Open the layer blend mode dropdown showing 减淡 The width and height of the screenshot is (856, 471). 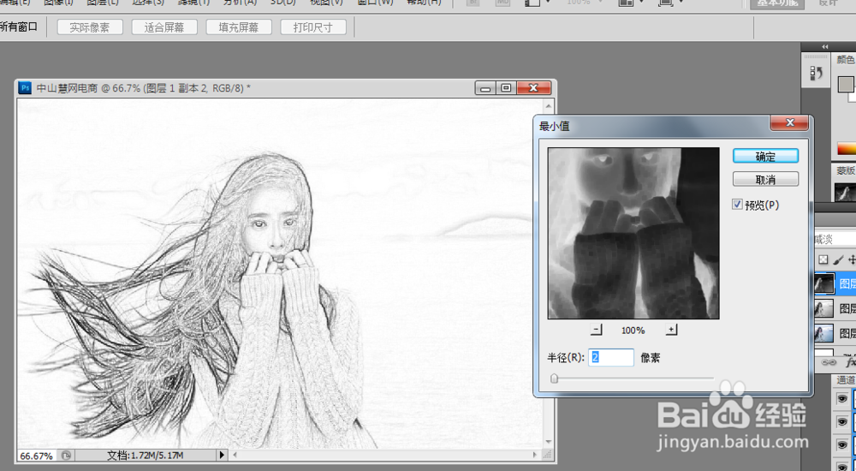[x=835, y=239]
